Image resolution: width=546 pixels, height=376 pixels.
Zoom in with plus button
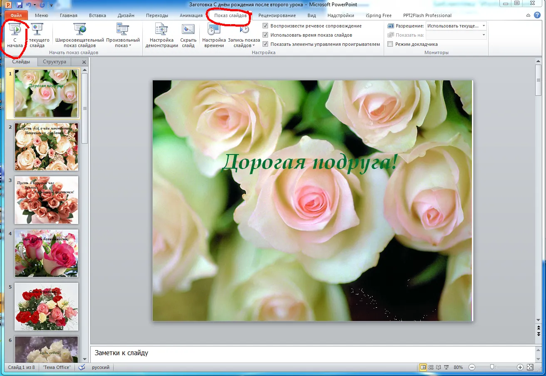(x=520, y=367)
